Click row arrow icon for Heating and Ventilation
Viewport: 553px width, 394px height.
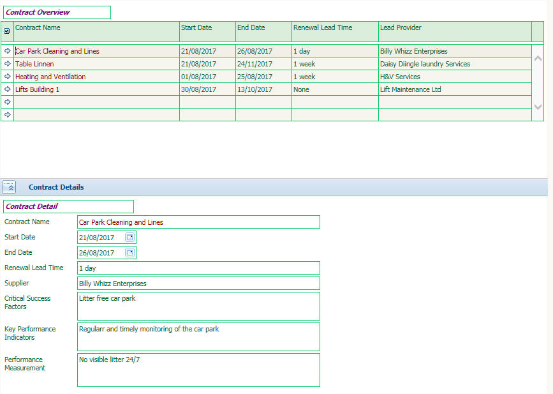(x=7, y=77)
